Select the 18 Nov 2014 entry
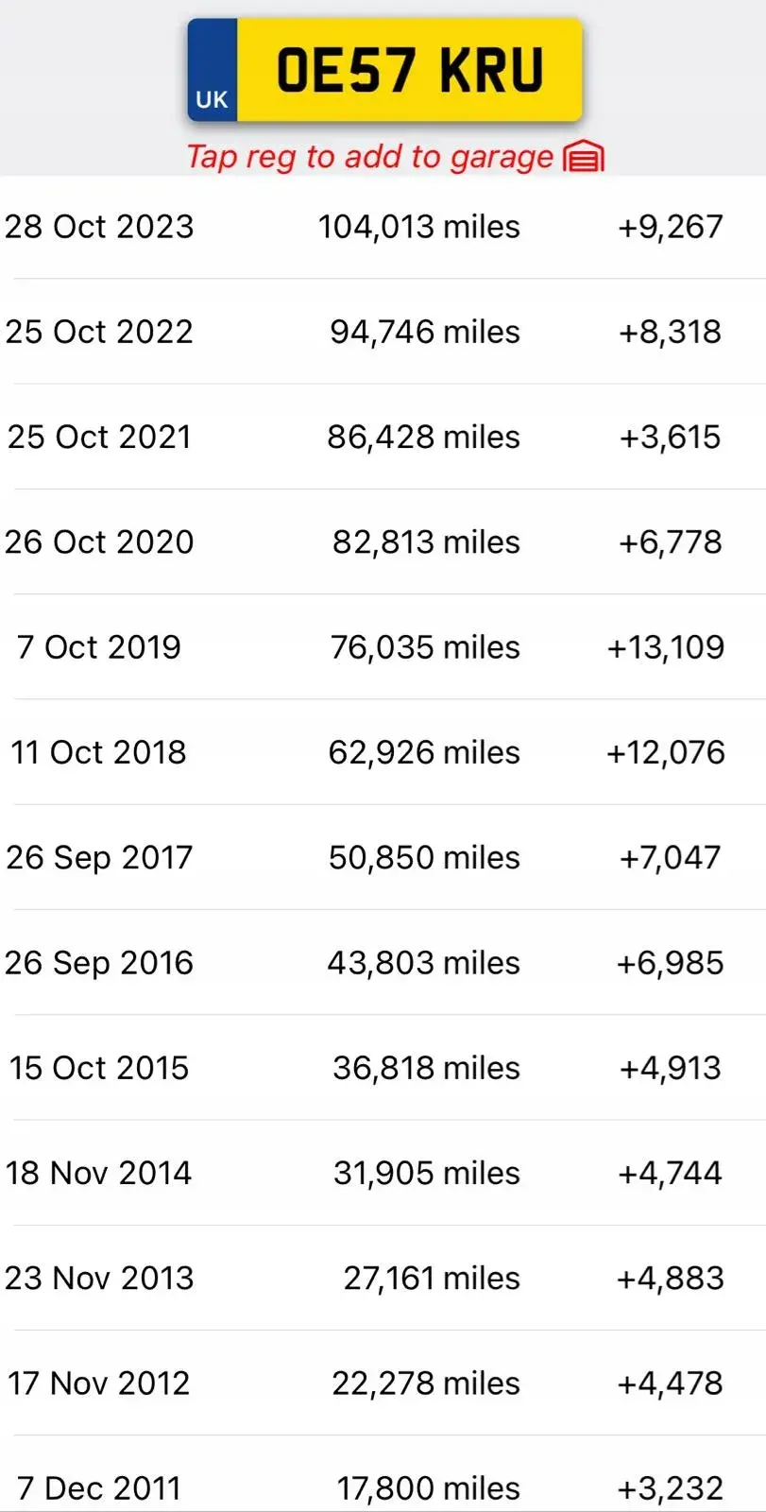This screenshot has width=766, height=1512. point(383,1173)
